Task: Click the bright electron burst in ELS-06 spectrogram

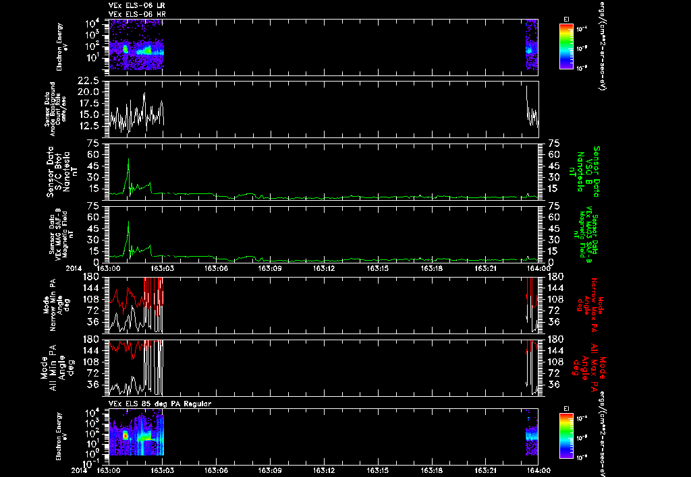Action: tap(125, 49)
